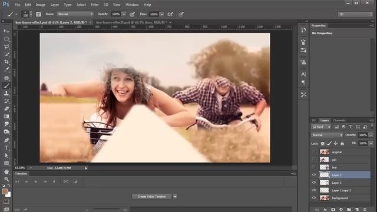
Task: Open the layer Opacity arrow
Action: 371,135
